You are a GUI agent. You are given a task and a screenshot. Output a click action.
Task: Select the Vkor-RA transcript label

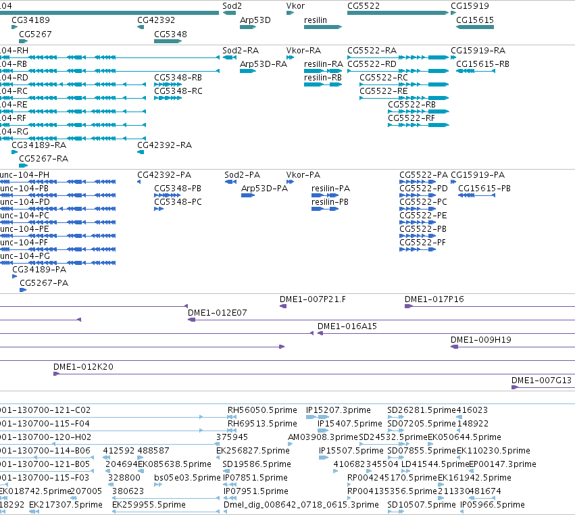point(303,50)
